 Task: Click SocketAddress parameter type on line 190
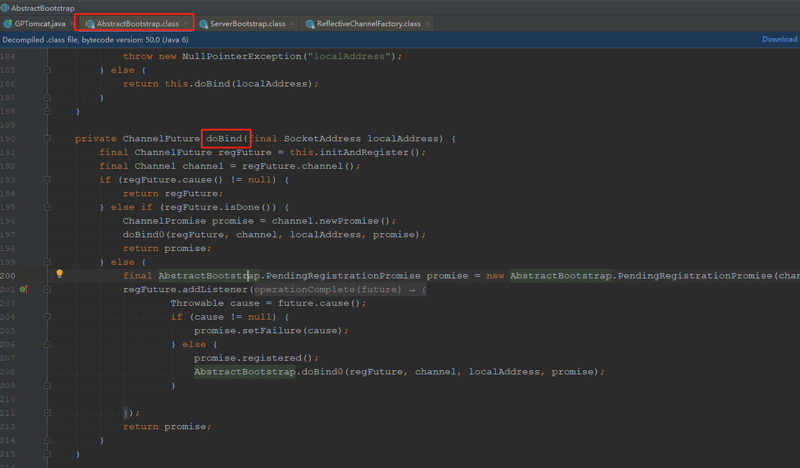click(x=322, y=139)
